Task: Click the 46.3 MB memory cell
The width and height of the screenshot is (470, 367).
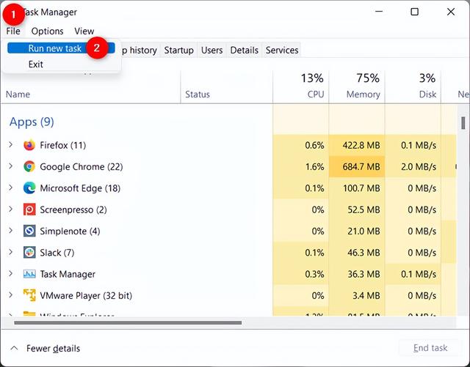Action: click(357, 253)
